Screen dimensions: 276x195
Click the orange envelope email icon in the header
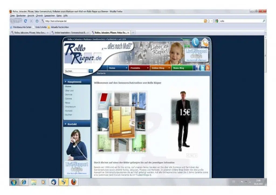[x=205, y=42]
